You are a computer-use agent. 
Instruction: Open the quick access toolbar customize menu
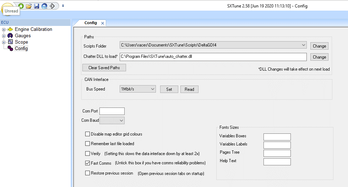pyautogui.click(x=63, y=6)
